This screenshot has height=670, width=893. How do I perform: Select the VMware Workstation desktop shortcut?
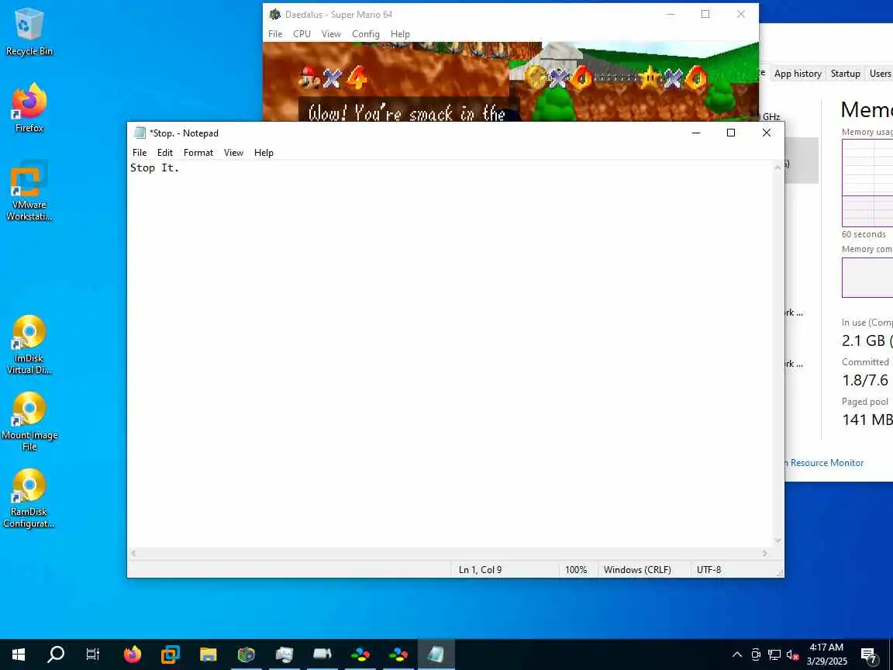[x=29, y=191]
